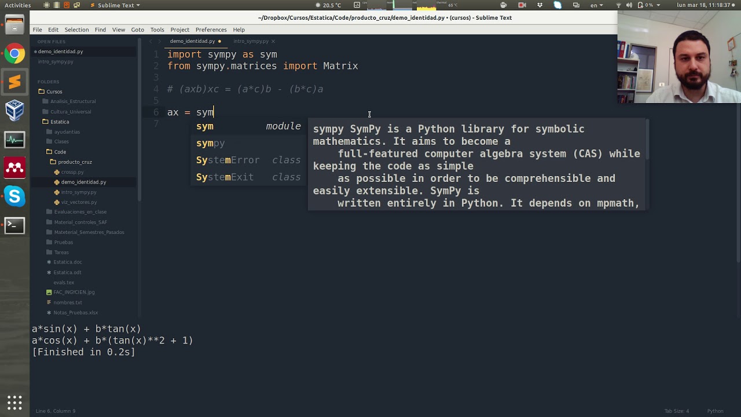Click unsaved dot on demo_identidad.py tab
Image resolution: width=741 pixels, height=417 pixels.
pos(219,41)
